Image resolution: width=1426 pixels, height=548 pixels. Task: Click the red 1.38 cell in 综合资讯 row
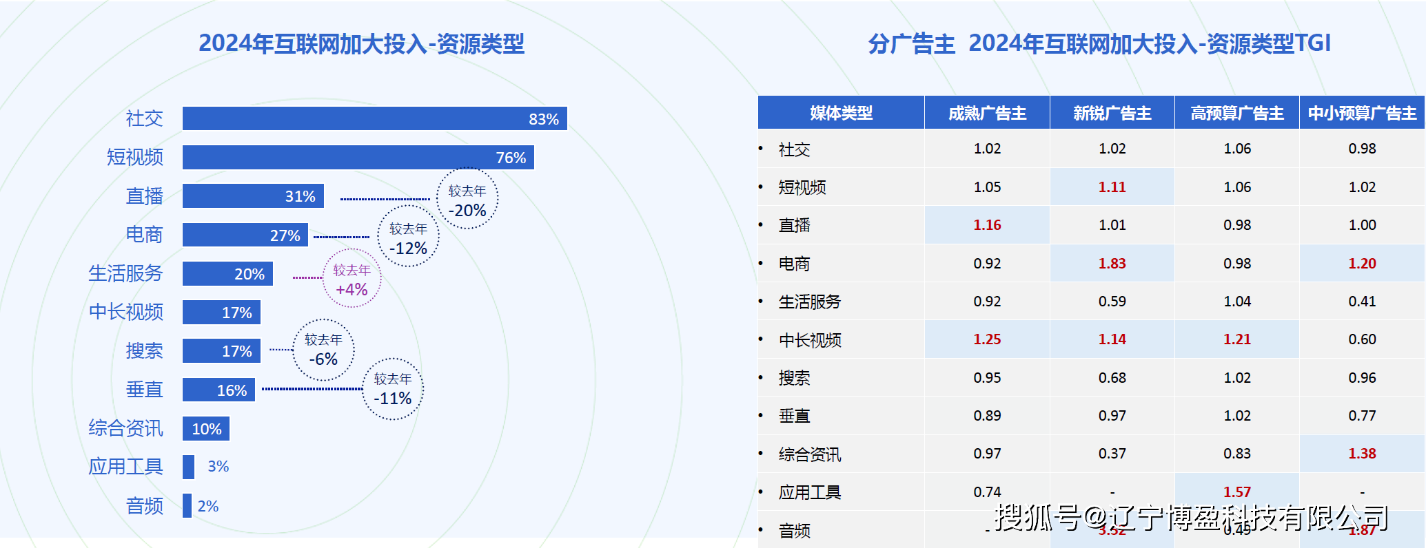pyautogui.click(x=1363, y=454)
